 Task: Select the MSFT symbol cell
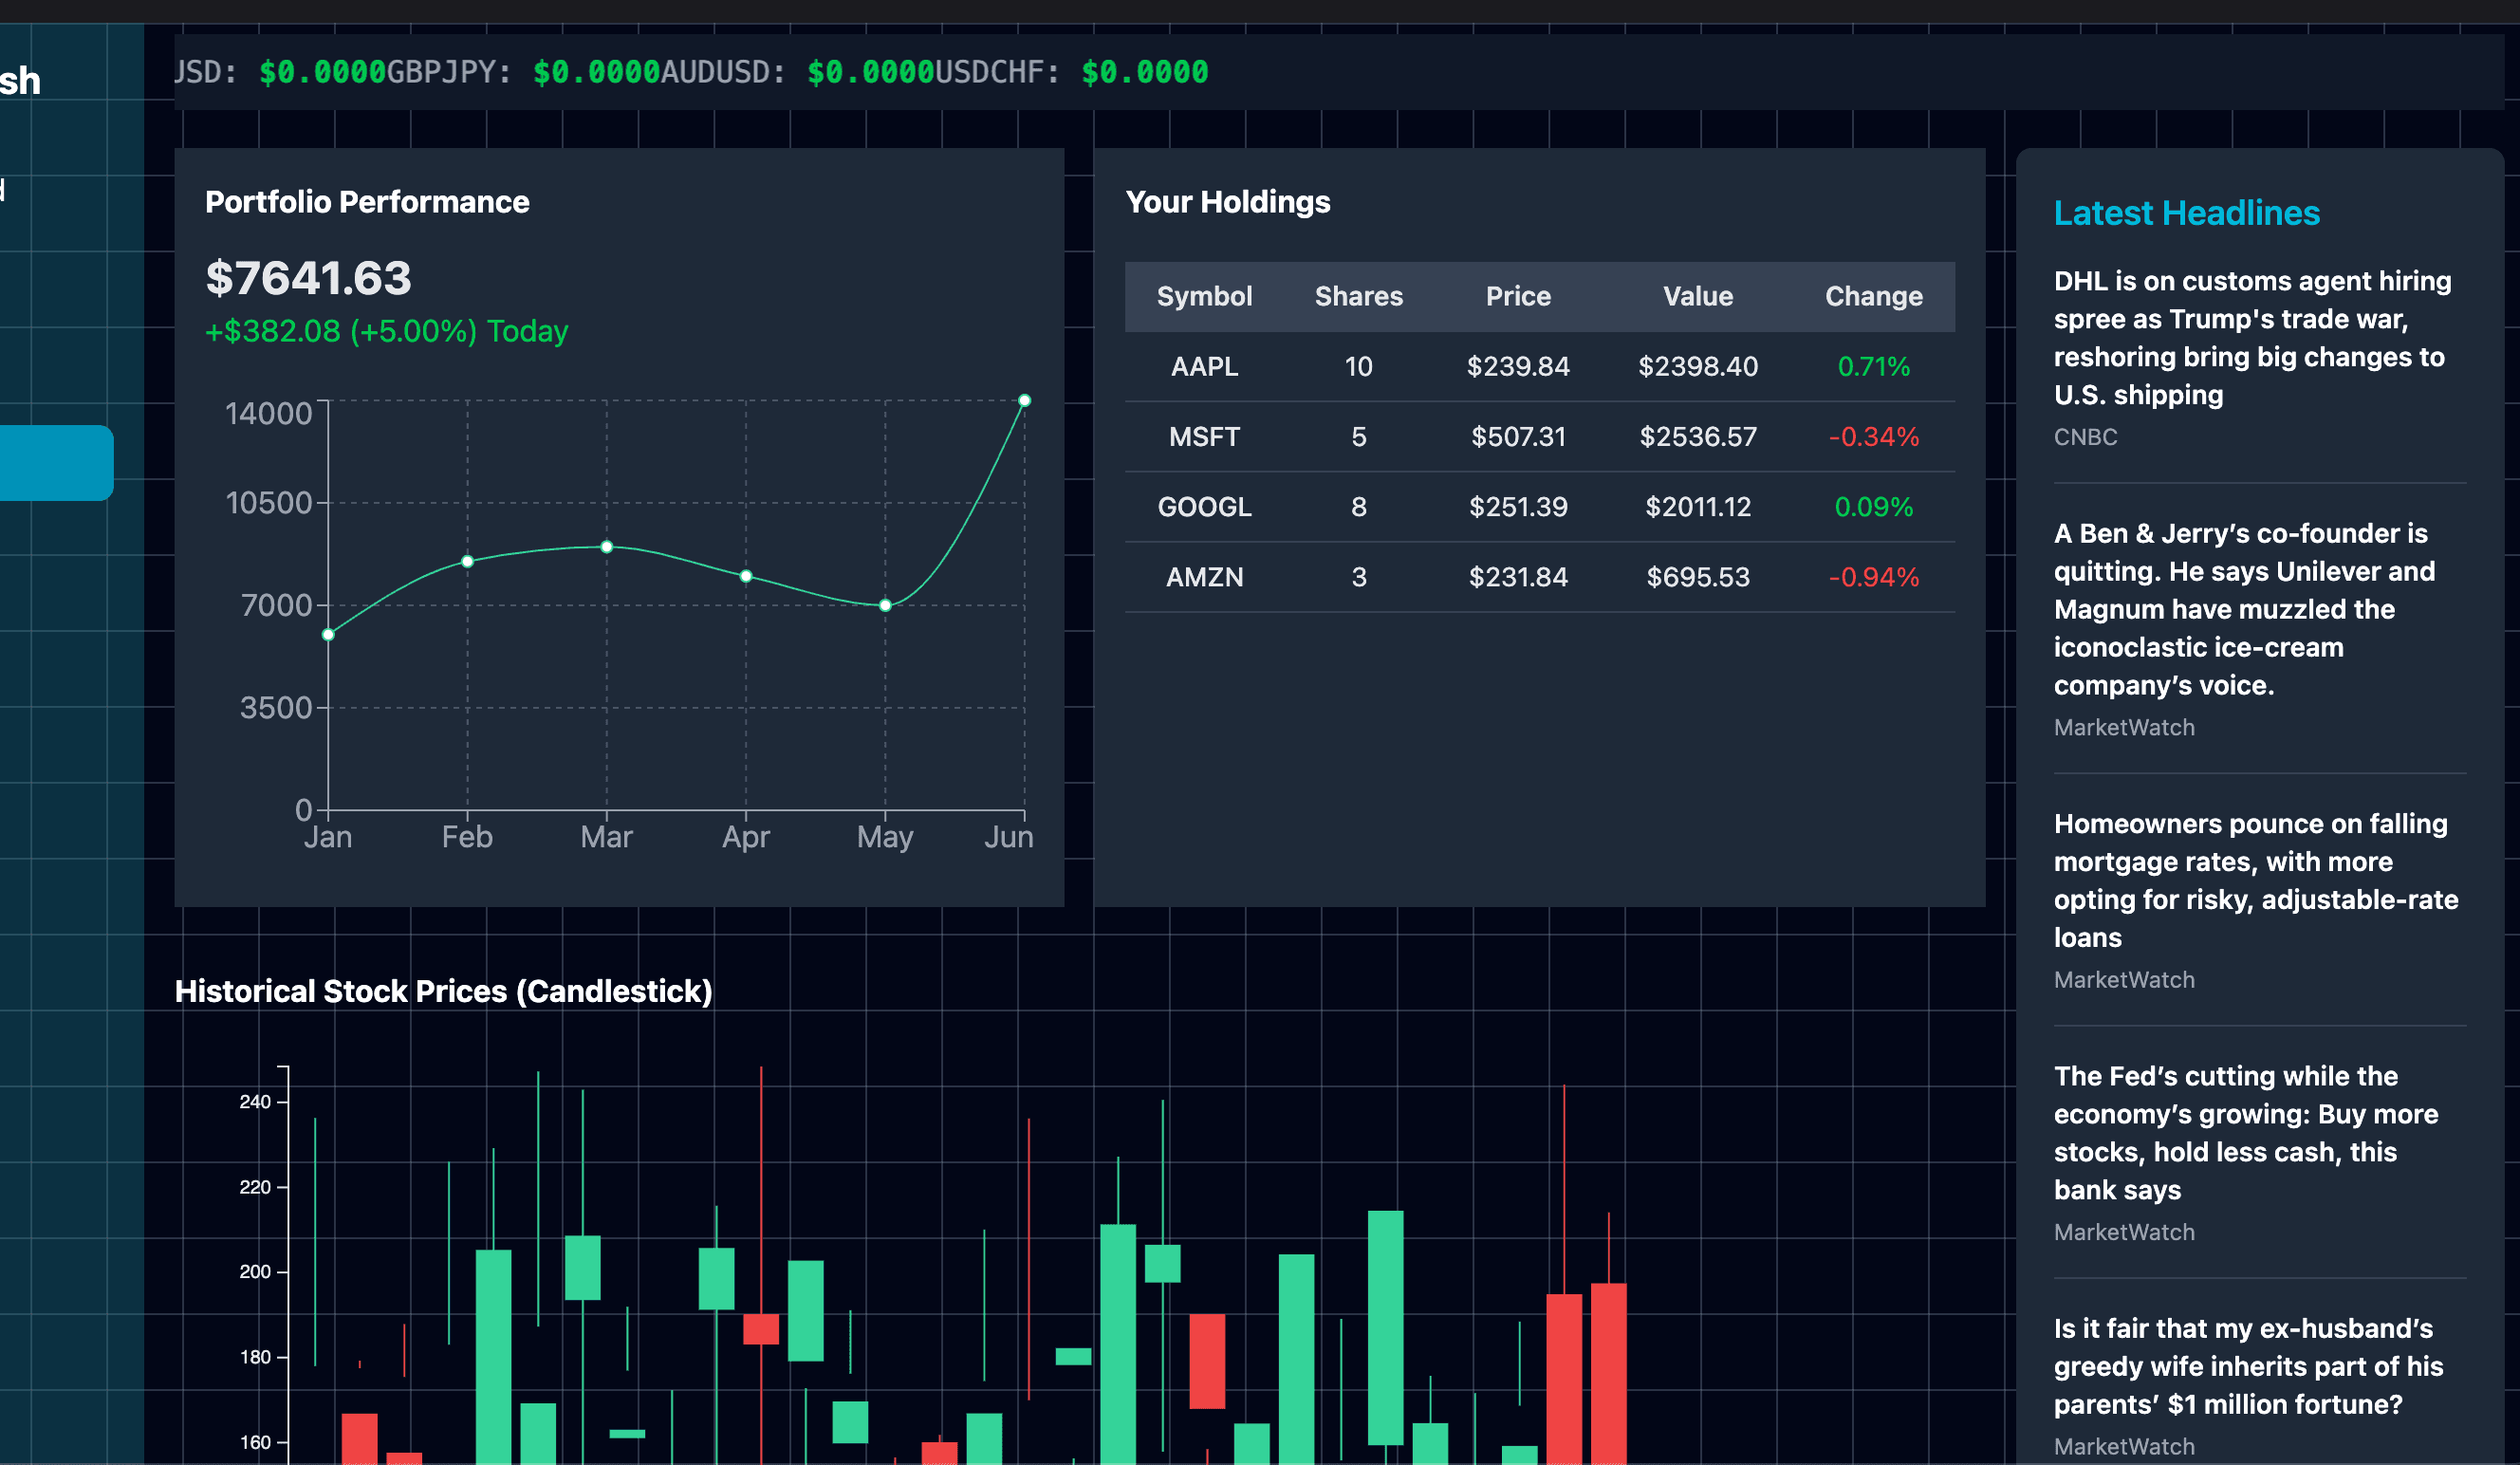[x=1204, y=436]
